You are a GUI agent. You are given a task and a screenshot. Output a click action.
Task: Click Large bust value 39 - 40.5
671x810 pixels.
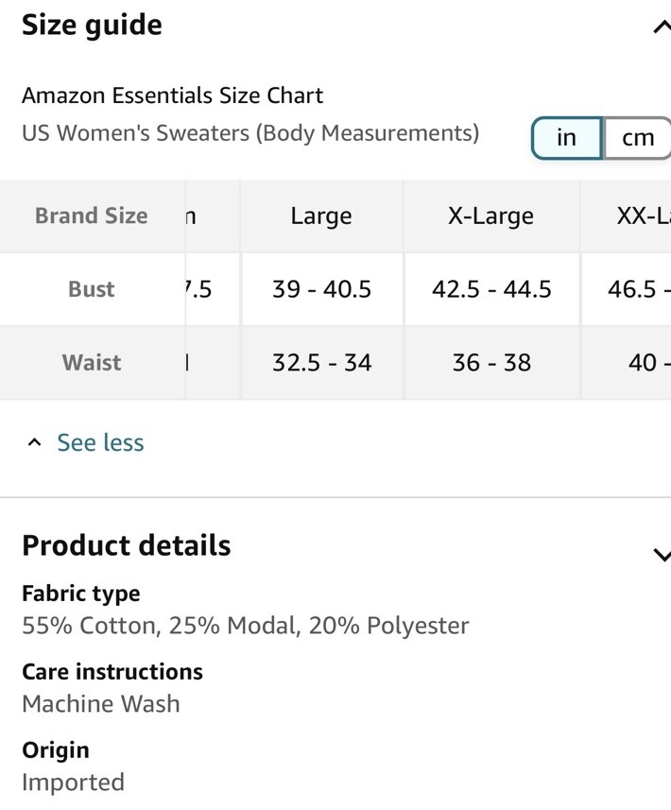(x=321, y=289)
